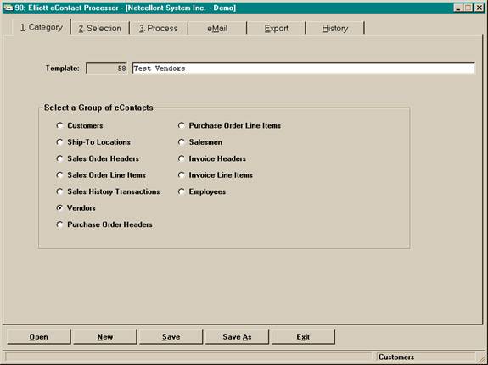Image resolution: width=488 pixels, height=365 pixels.
Task: Open the Export tab
Action: coord(276,28)
